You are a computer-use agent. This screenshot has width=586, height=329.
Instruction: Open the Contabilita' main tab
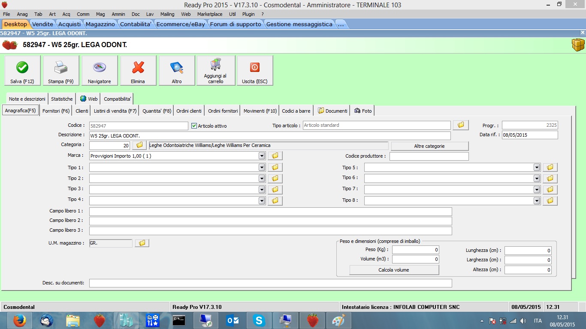click(x=136, y=24)
